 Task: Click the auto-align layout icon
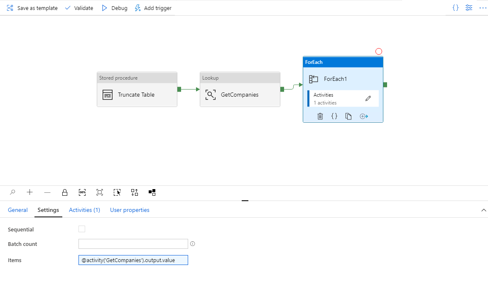click(x=134, y=192)
